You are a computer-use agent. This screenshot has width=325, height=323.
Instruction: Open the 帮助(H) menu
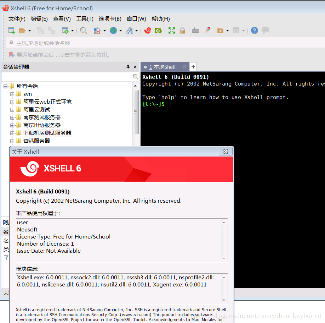pos(161,19)
